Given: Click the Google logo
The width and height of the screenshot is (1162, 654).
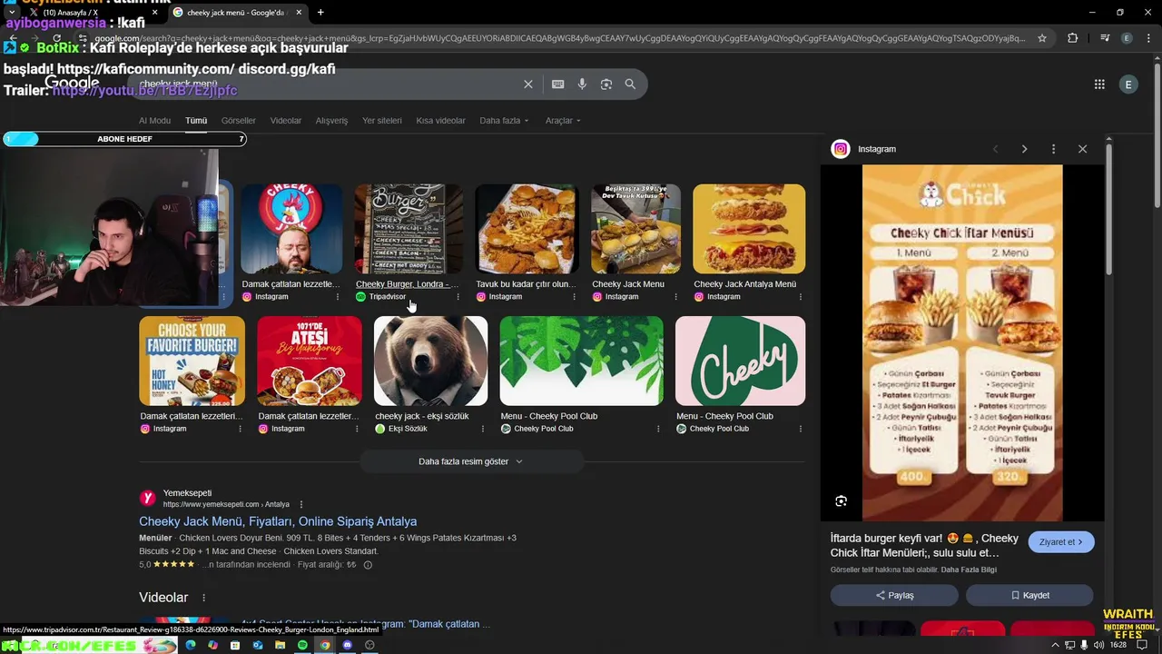Looking at the screenshot, I should (x=72, y=84).
